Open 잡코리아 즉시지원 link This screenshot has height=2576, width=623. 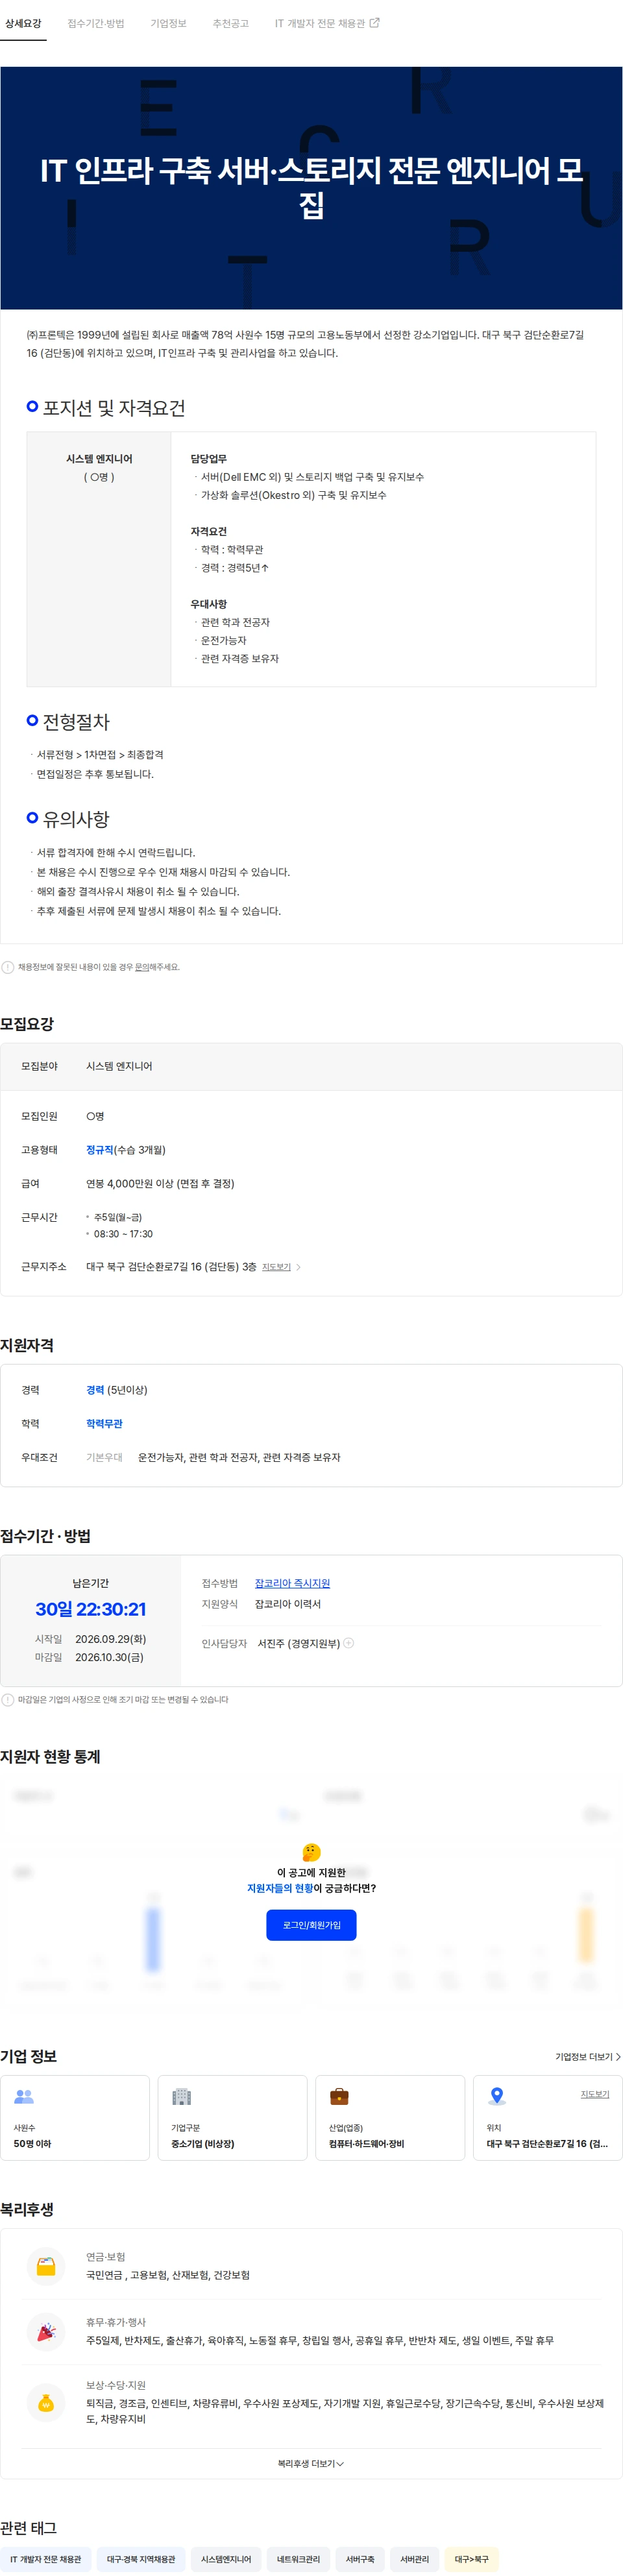point(292,1583)
